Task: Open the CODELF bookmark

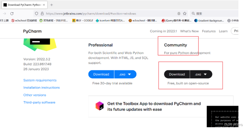Action: pos(83,20)
